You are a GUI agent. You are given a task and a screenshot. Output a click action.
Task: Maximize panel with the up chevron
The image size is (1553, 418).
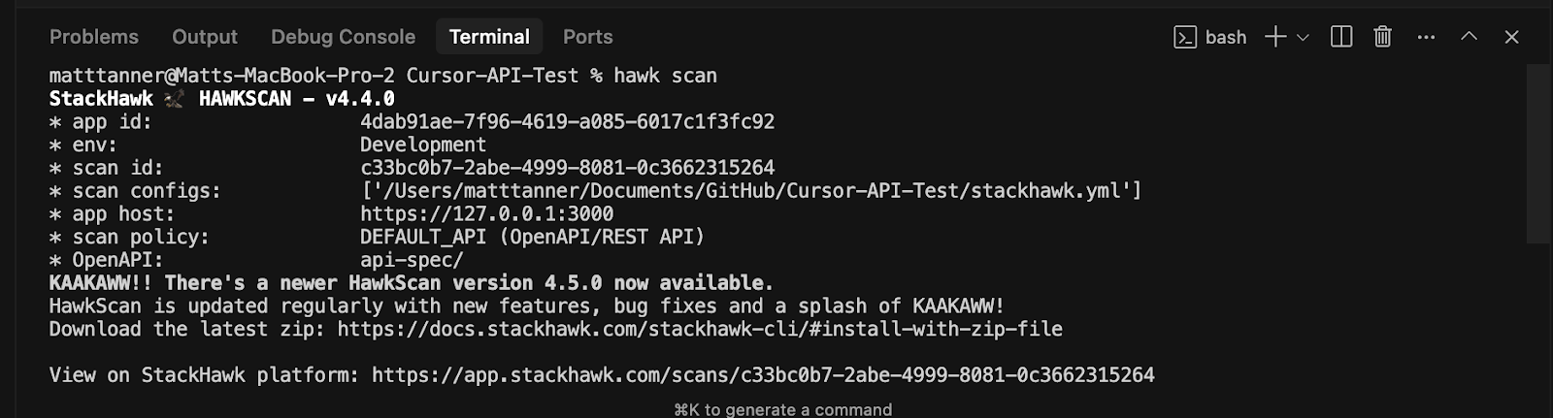click(1470, 36)
